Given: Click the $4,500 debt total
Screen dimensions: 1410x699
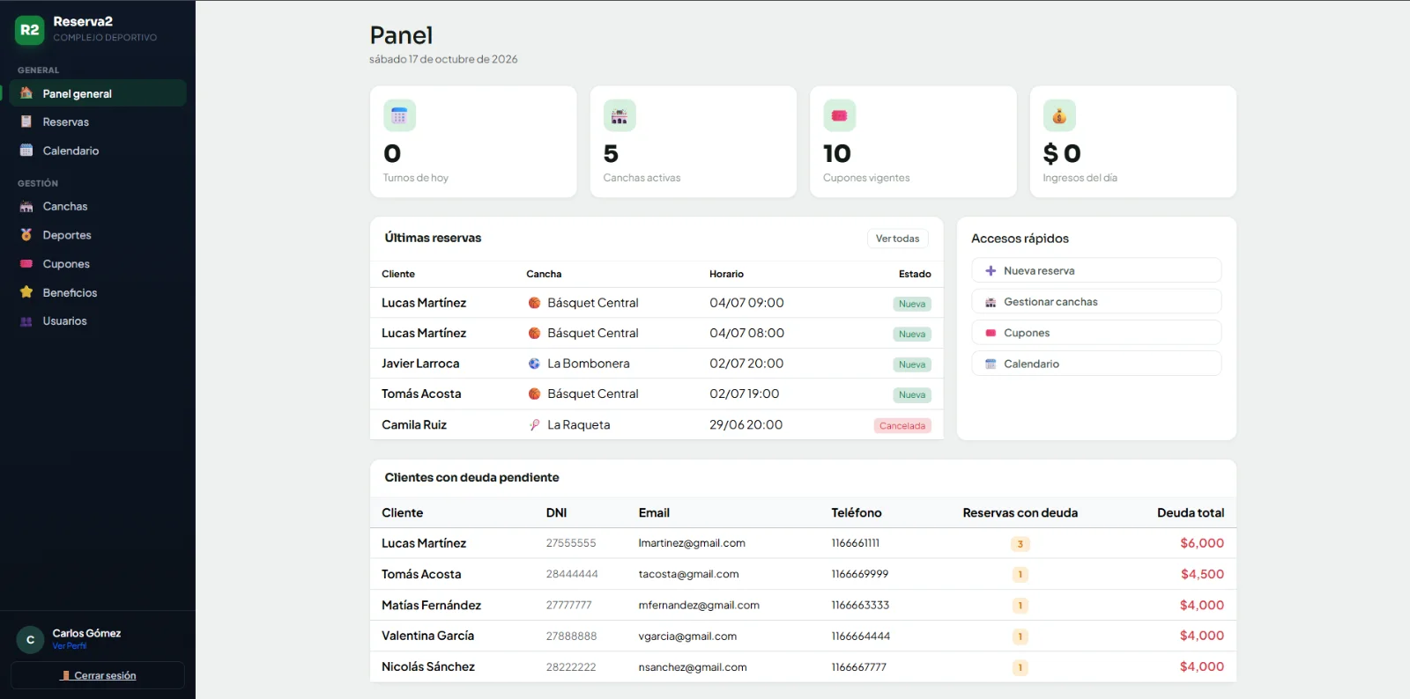Looking at the screenshot, I should [x=1202, y=574].
